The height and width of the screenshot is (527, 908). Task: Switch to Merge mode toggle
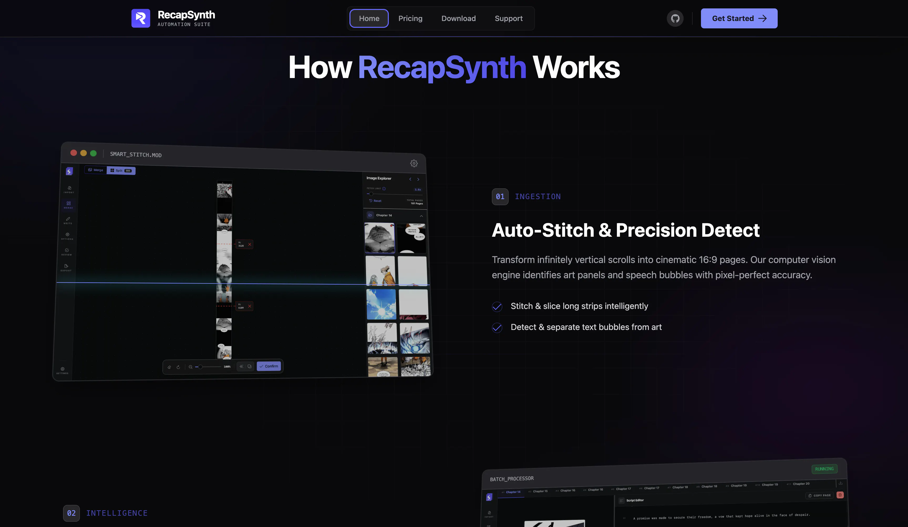click(x=96, y=170)
